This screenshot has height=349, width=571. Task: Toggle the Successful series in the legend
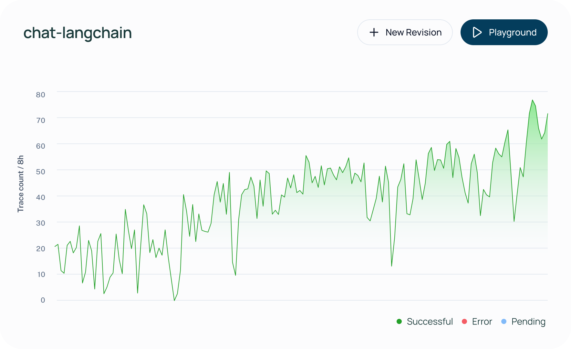pyautogui.click(x=430, y=321)
